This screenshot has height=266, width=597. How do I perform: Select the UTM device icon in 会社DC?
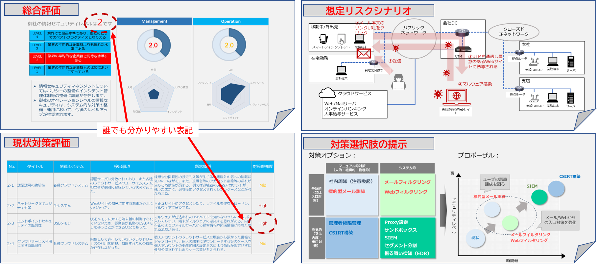click(x=463, y=49)
